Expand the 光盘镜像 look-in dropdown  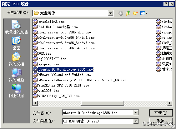110,13
